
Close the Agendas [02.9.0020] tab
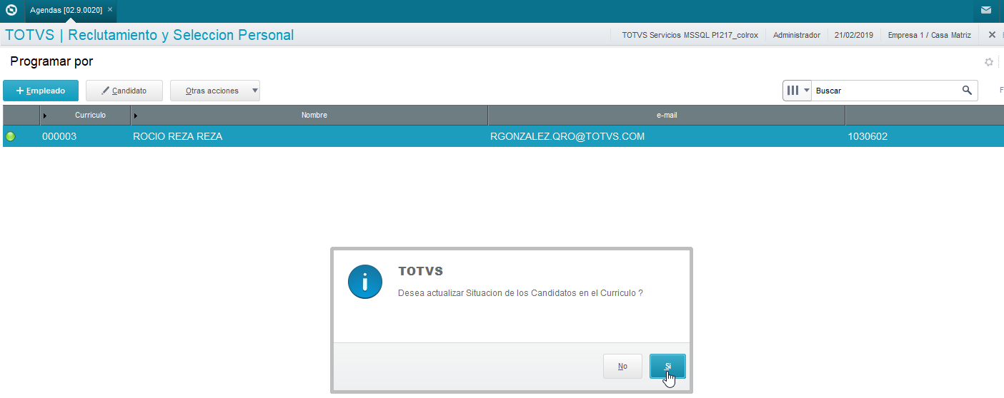[x=109, y=10]
